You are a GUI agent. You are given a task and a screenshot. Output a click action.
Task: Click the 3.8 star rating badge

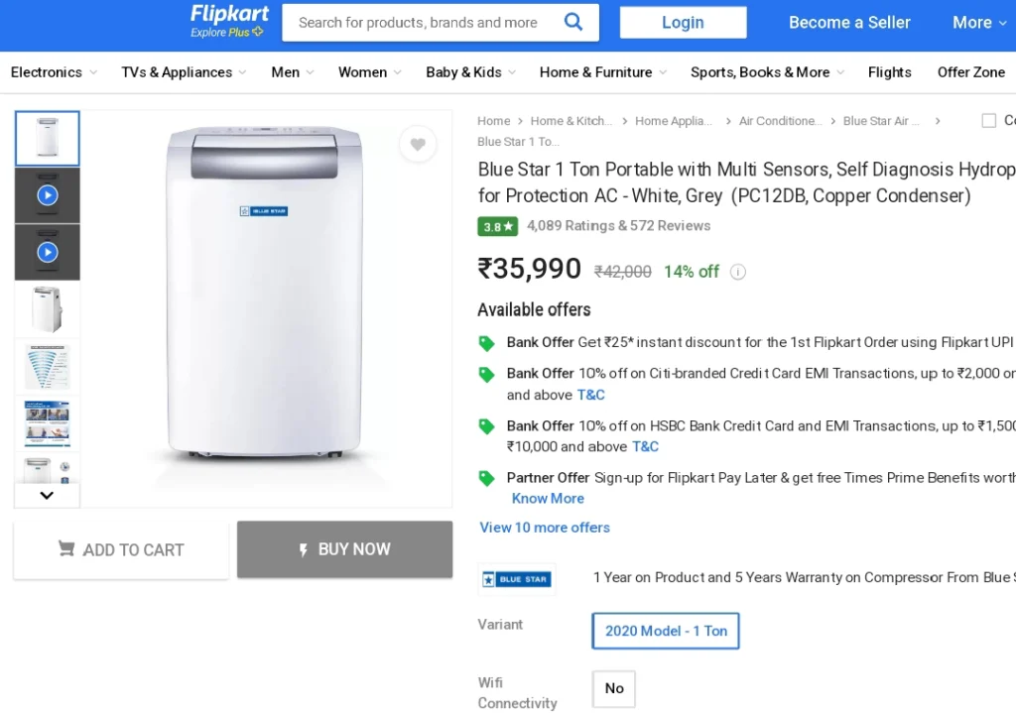[498, 226]
